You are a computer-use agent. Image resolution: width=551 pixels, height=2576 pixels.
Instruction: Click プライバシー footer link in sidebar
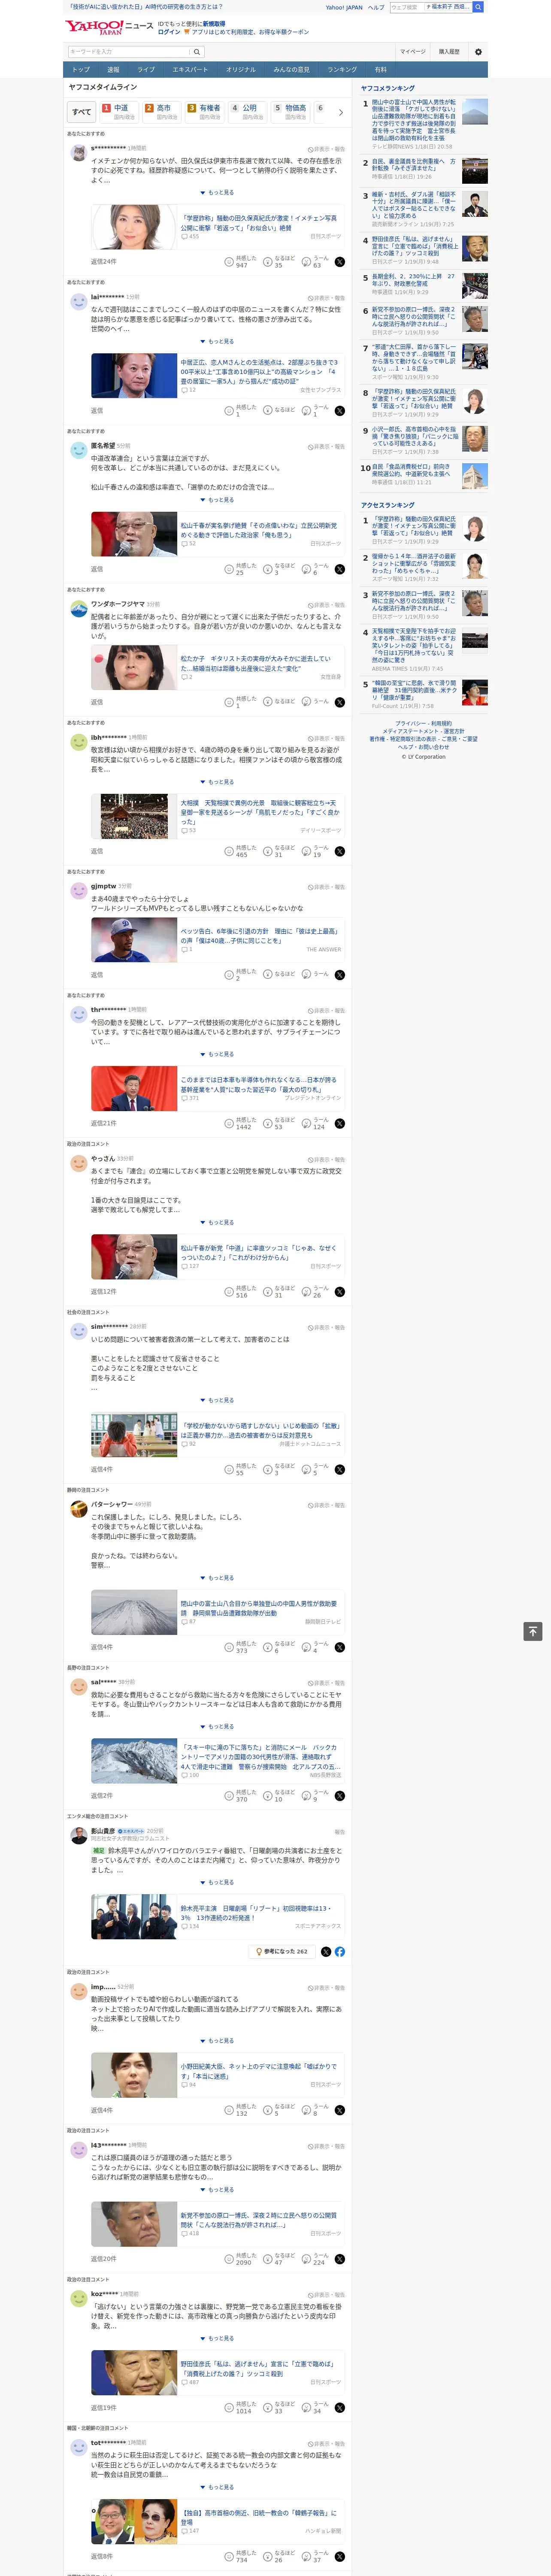(410, 723)
